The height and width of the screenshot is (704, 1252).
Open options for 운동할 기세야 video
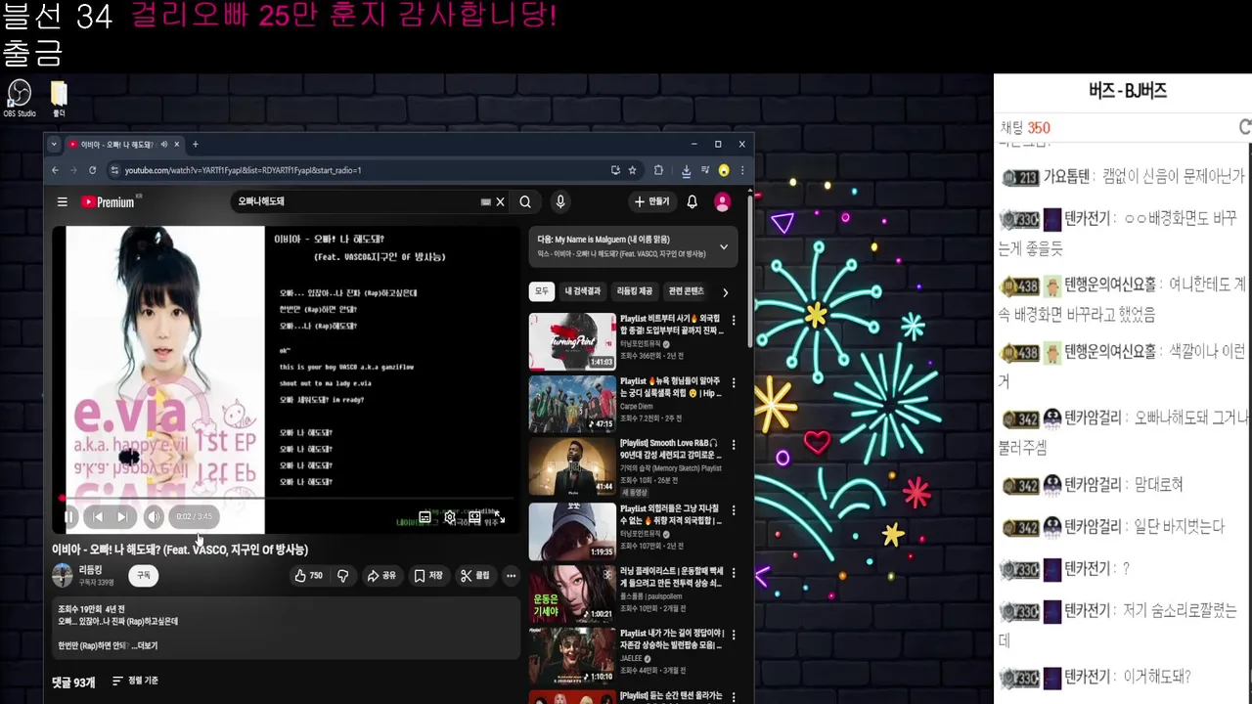[x=734, y=572]
